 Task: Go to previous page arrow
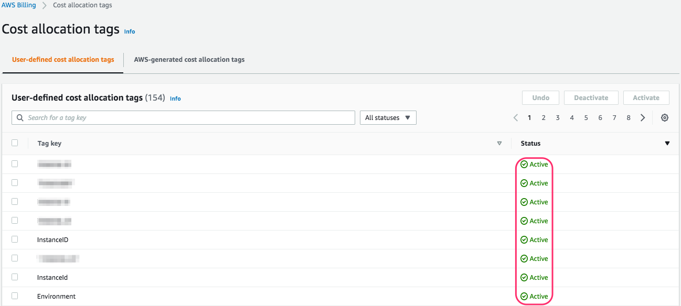pos(516,118)
